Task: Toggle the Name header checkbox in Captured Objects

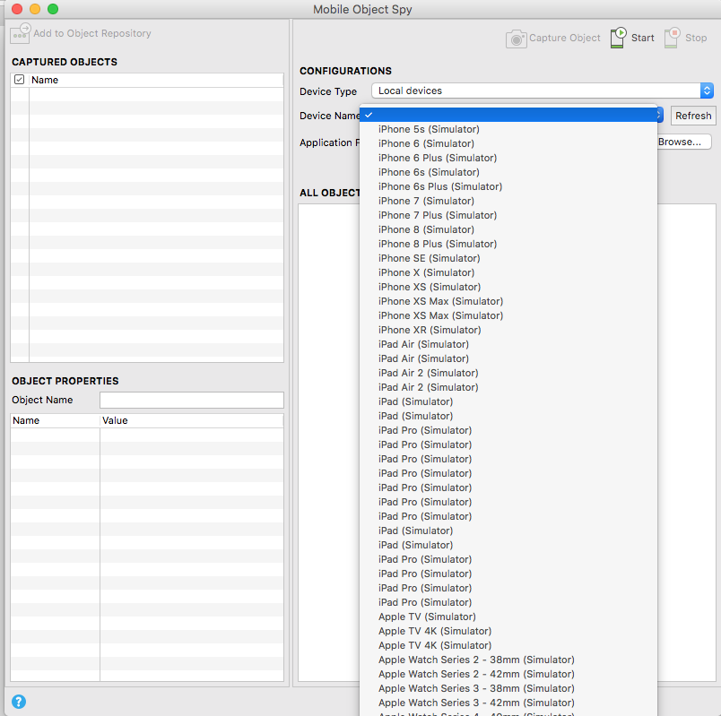Action: tap(20, 80)
